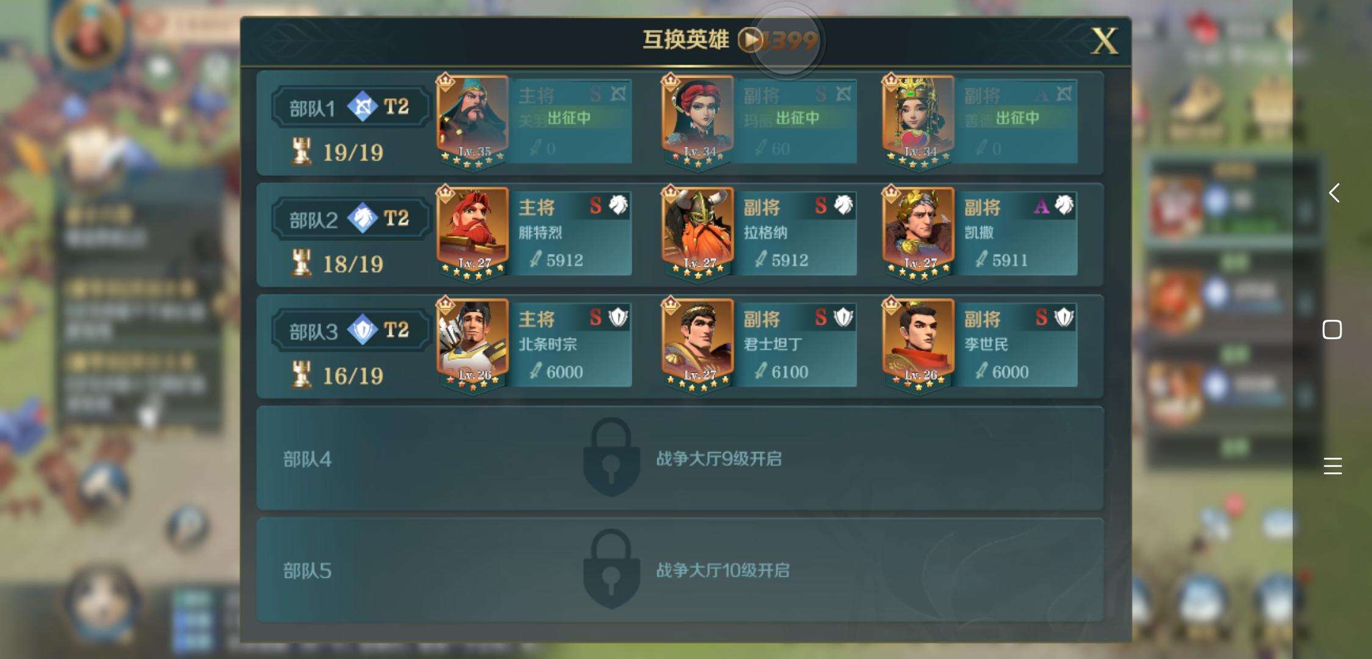Tap the locked 部队5 padlock icon
Viewport: 1372px width, 659px height.
coord(611,569)
